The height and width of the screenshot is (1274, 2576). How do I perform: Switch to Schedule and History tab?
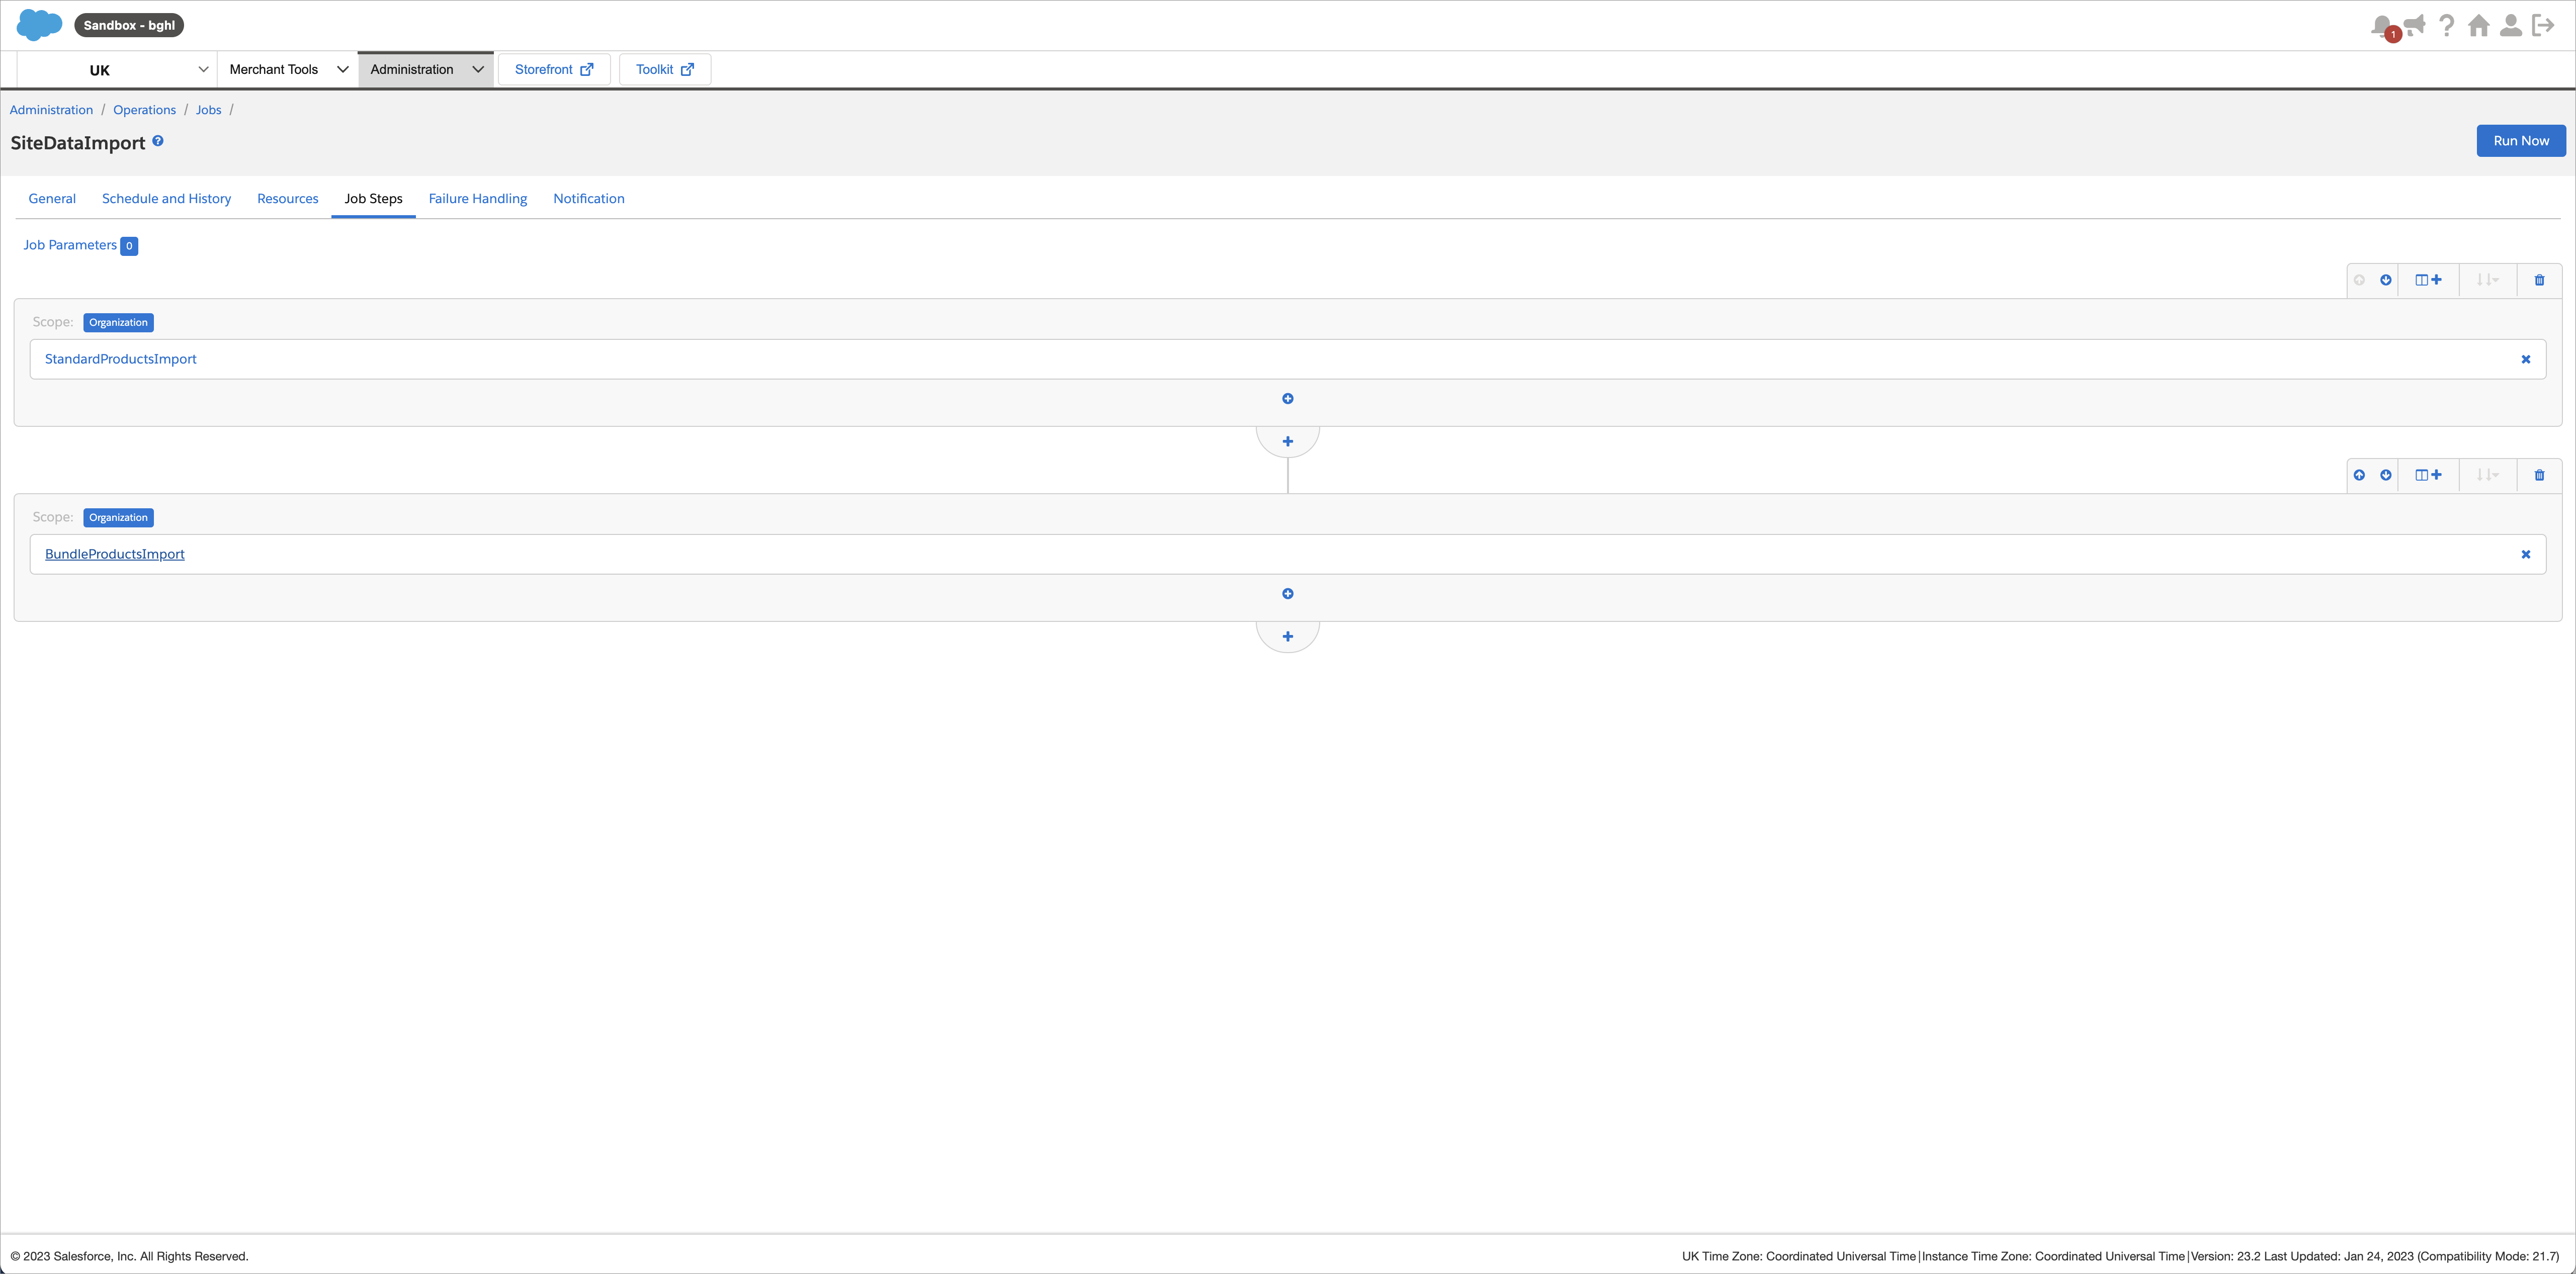point(166,198)
